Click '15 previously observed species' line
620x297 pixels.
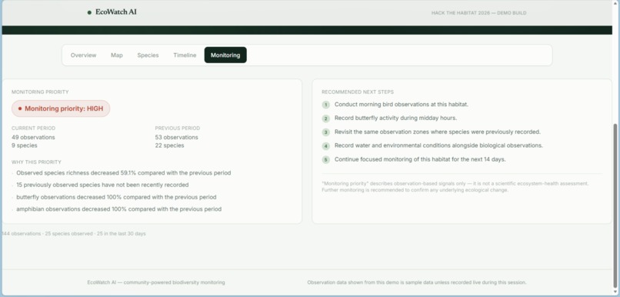(102, 185)
